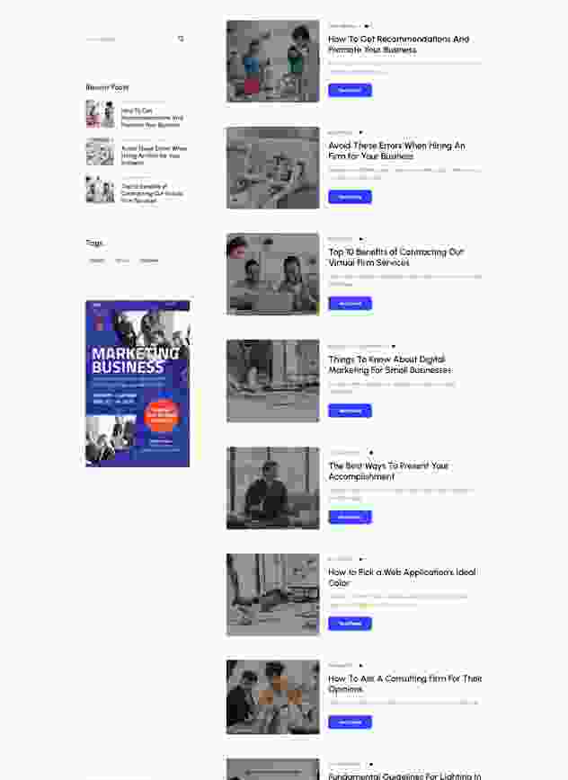Image resolution: width=568 pixels, height=780 pixels.
Task: Open 'Top 10 Benefits of Connecting' post title
Action: tap(396, 257)
